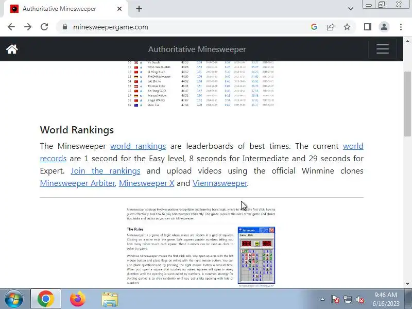
Task: Bookmark this page with the star
Action: 347,27
